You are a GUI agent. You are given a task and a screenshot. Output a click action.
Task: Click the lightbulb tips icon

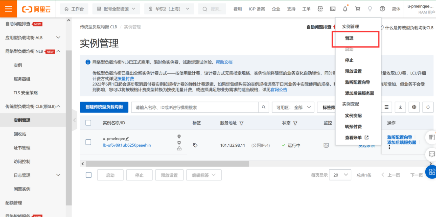[x=370, y=9]
